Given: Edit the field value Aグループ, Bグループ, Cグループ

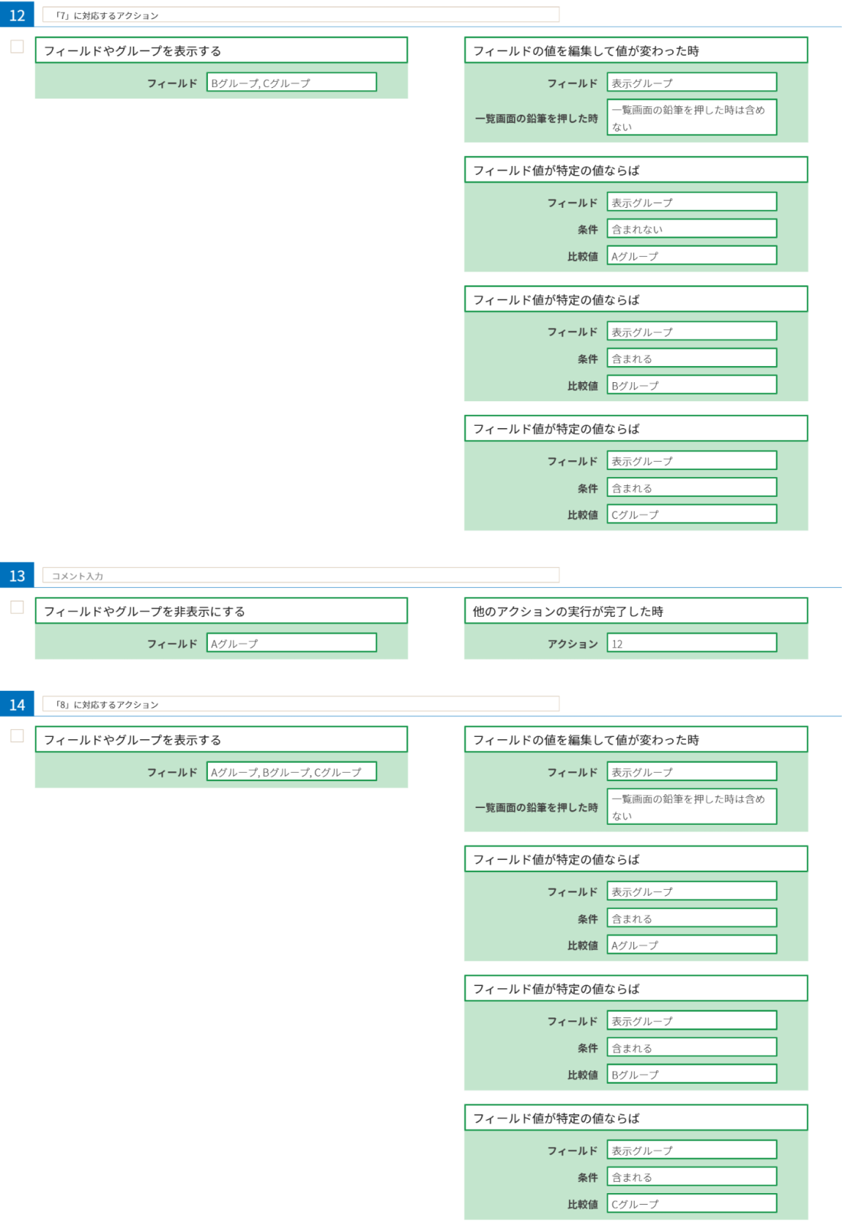Looking at the screenshot, I should (x=291, y=772).
